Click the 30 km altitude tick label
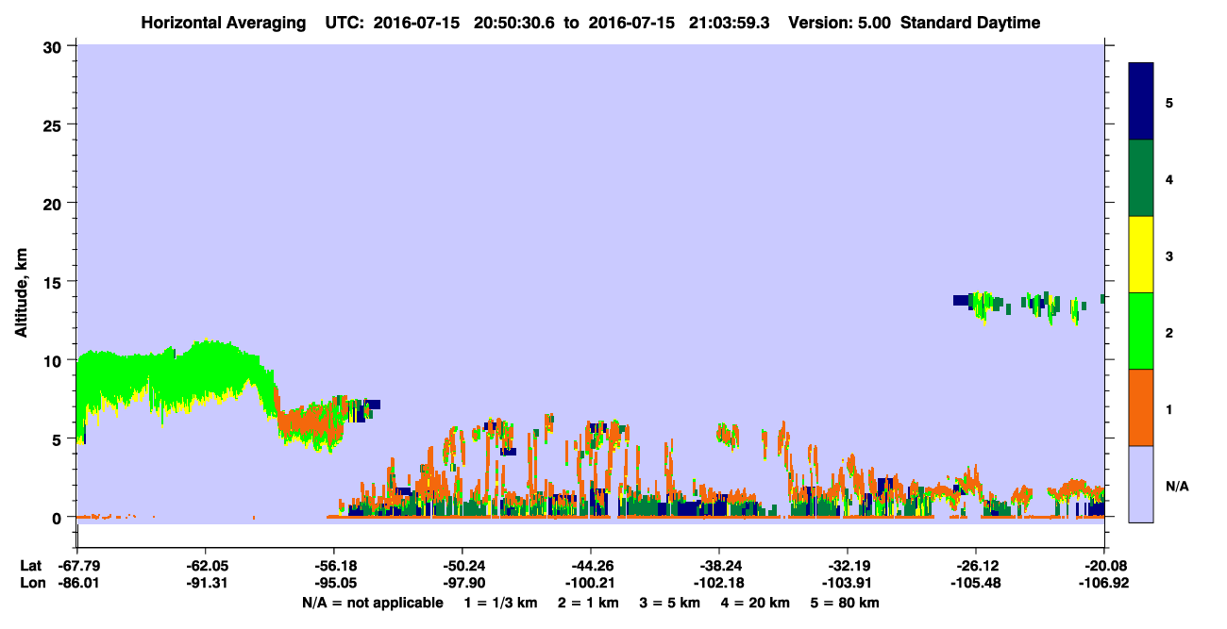 click(x=55, y=45)
